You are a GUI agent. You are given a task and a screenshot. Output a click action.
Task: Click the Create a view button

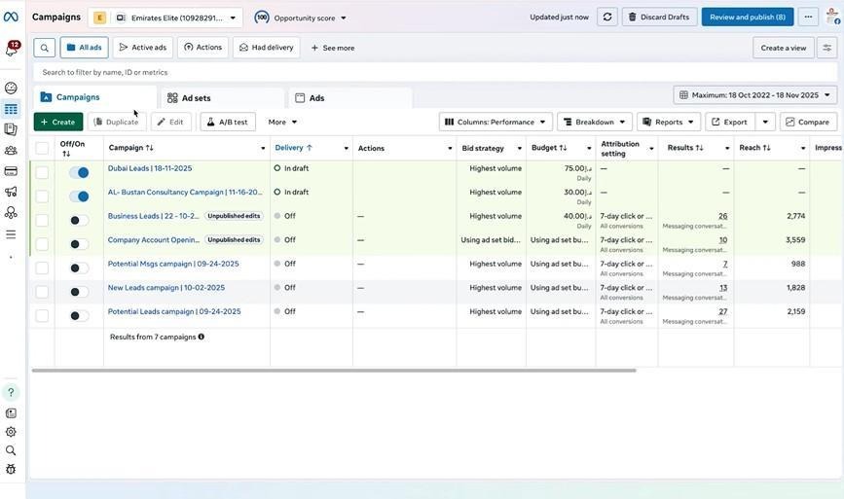pyautogui.click(x=784, y=48)
